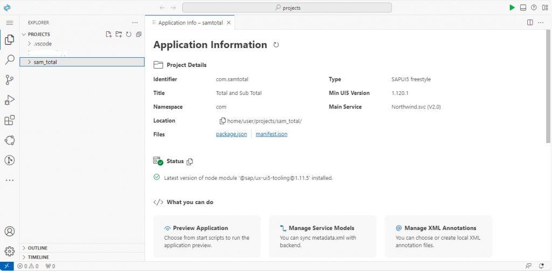Customize layout icon in title bar
This screenshot has width=552, height=271.
(545, 8)
